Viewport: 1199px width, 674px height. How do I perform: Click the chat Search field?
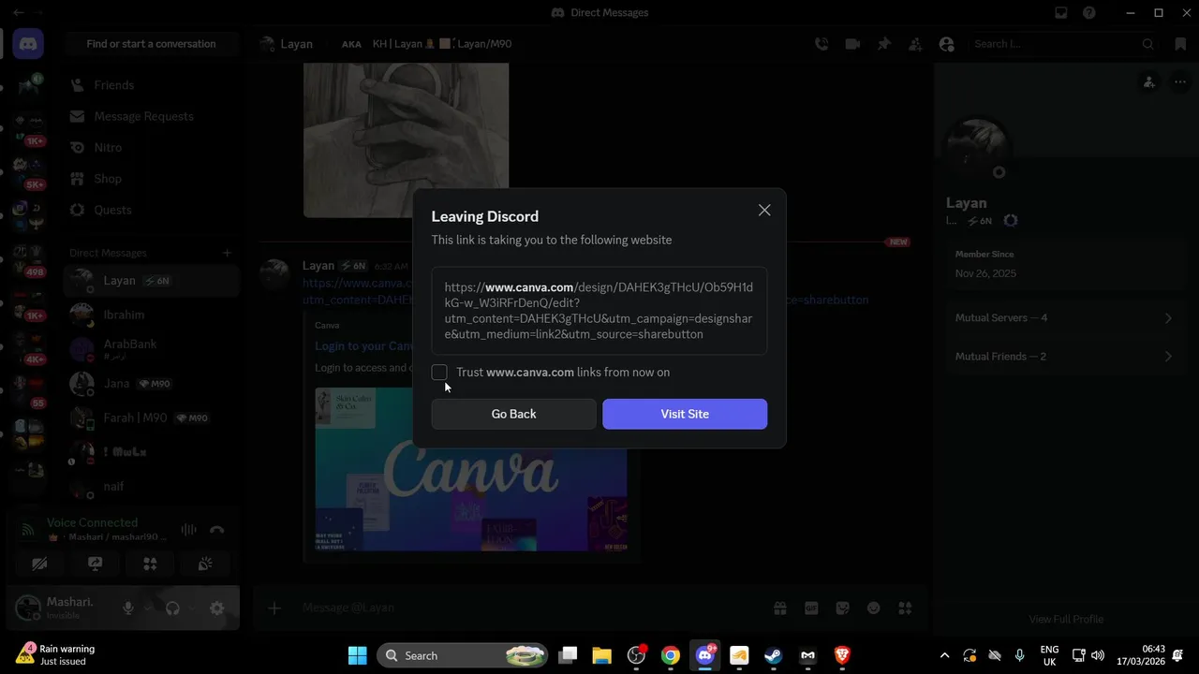(1063, 44)
